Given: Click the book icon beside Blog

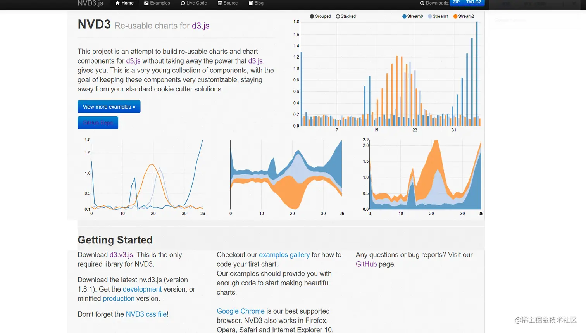Looking at the screenshot, I should click(x=251, y=3).
